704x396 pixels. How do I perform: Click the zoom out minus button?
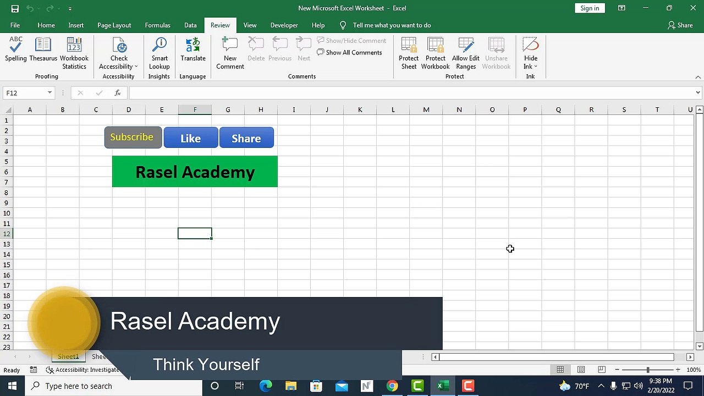(617, 370)
